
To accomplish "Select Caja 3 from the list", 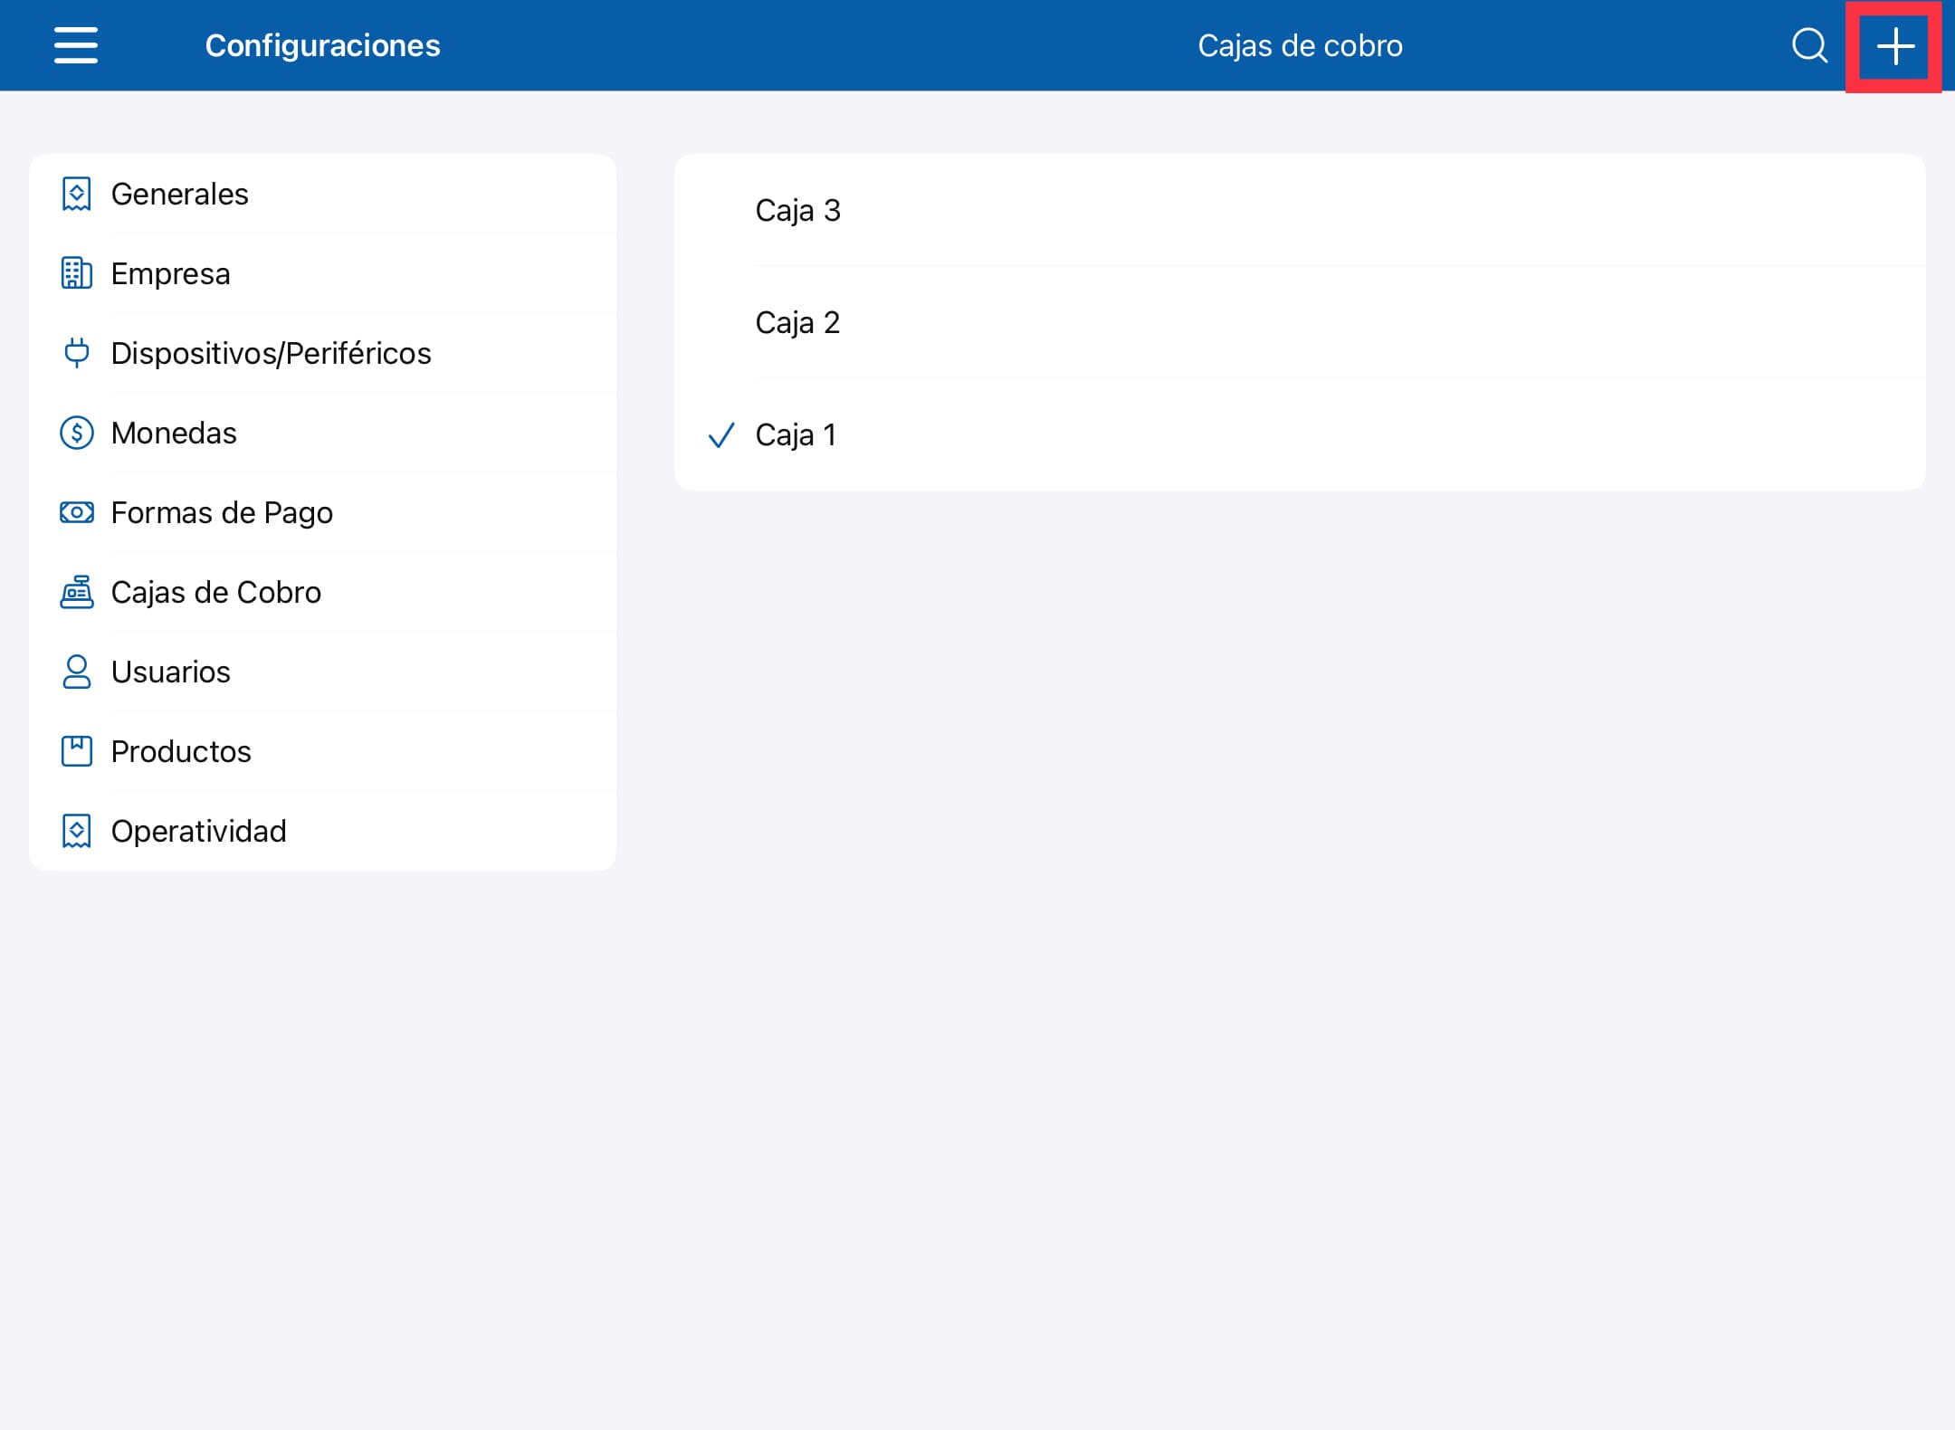I will click(1300, 210).
